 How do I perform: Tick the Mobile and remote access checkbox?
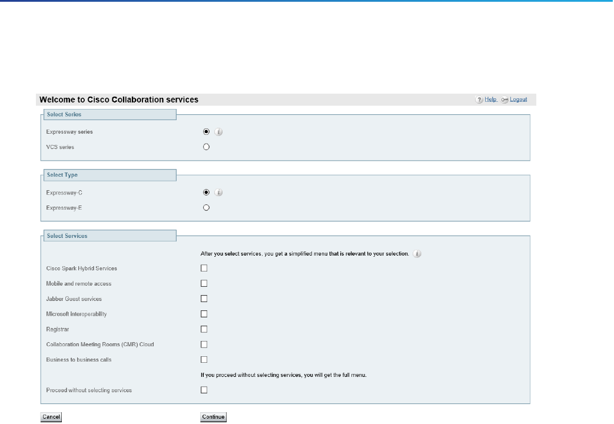point(204,283)
